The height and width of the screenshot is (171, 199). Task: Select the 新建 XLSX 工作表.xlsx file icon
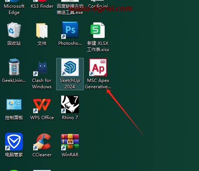tap(98, 30)
